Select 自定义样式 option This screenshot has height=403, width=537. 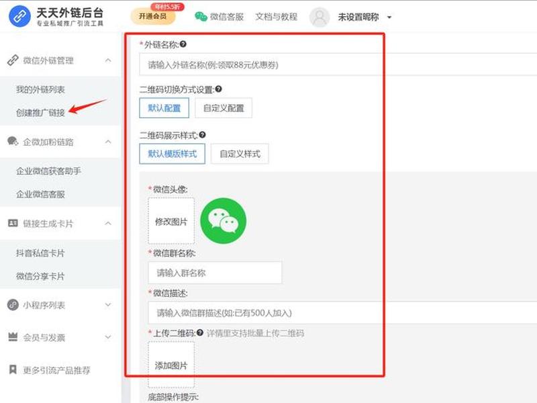tap(240, 154)
